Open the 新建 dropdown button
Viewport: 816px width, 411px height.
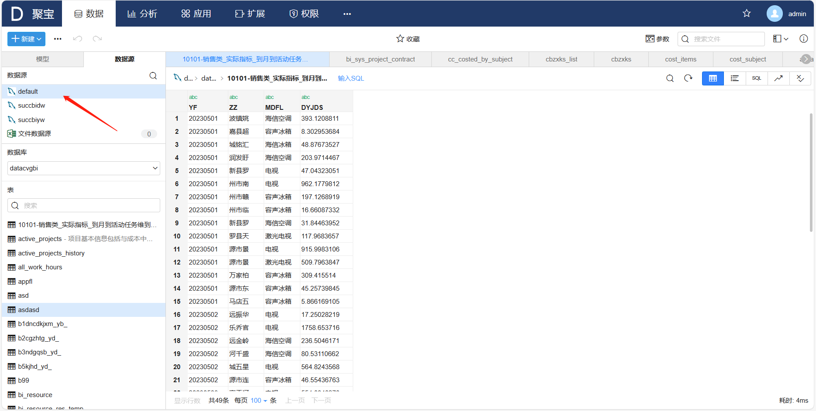click(27, 39)
